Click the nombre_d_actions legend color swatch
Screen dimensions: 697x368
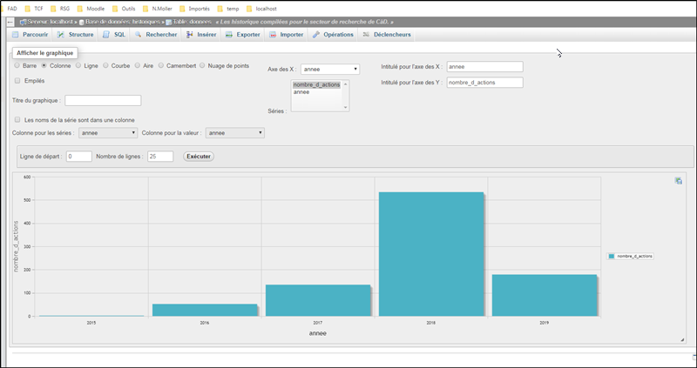tap(612, 257)
